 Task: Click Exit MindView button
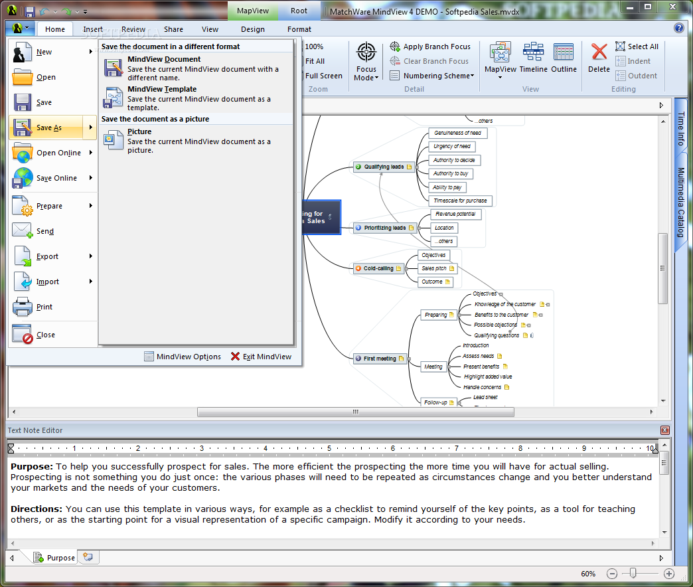click(x=261, y=357)
